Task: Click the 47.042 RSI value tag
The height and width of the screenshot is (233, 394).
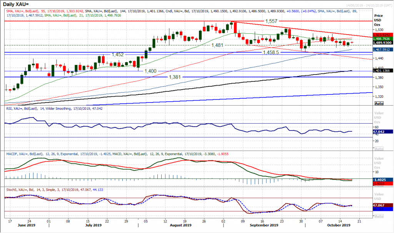Action: coord(379,132)
